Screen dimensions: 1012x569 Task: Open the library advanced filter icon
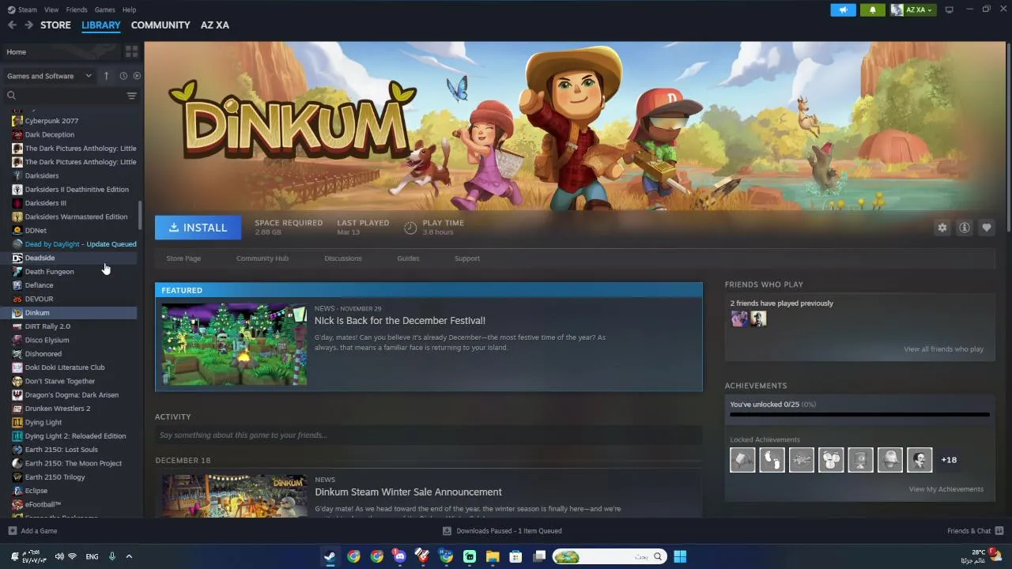(x=131, y=96)
